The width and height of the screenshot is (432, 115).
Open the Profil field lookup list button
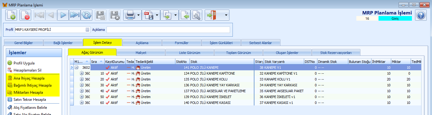[x=87, y=30]
